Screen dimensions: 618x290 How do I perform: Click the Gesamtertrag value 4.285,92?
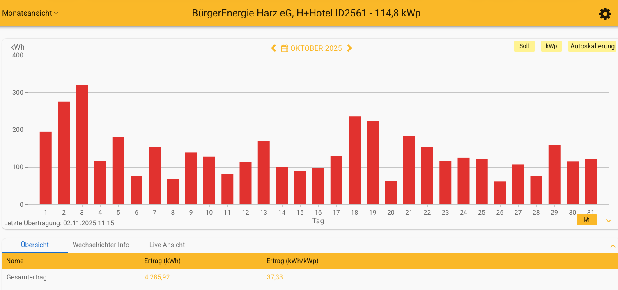157,277
